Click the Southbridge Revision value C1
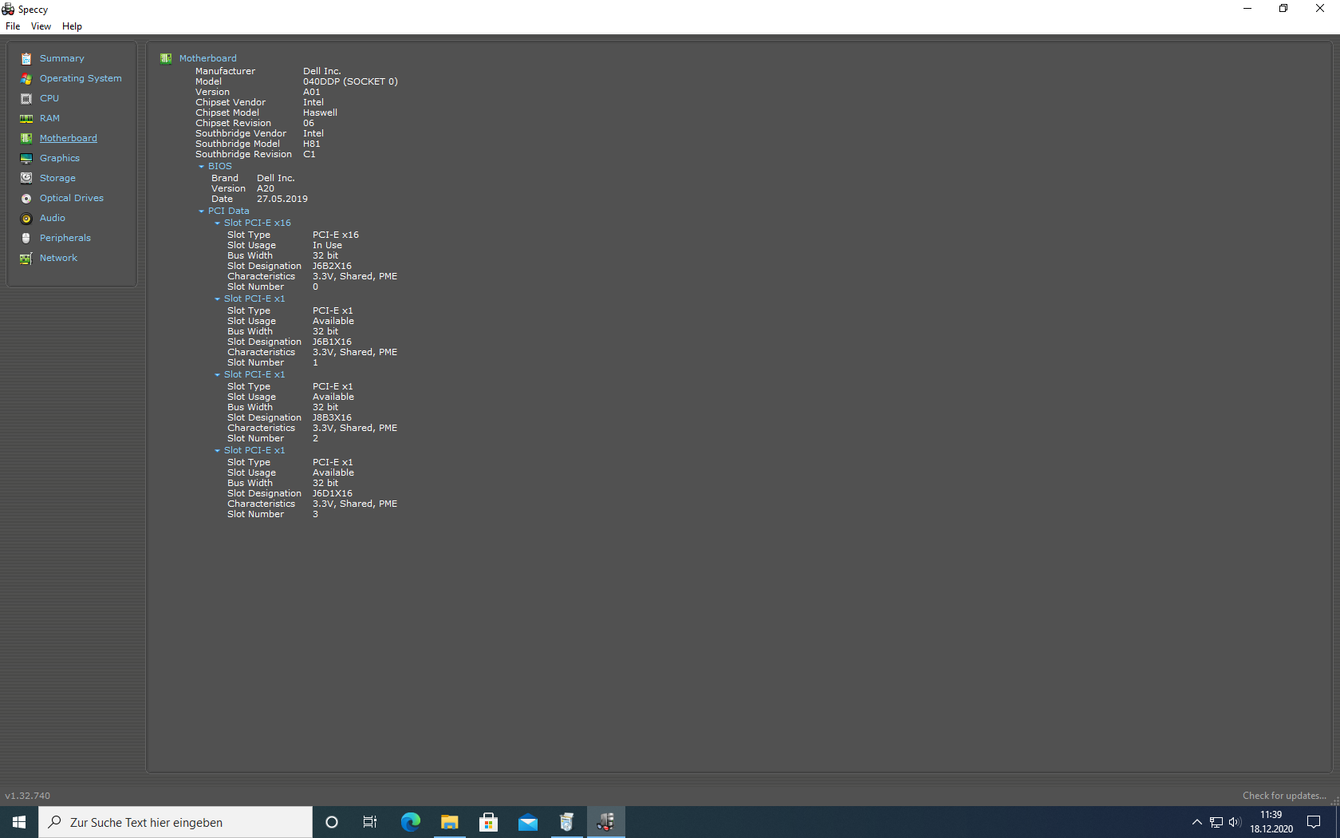The image size is (1340, 838). click(x=309, y=154)
